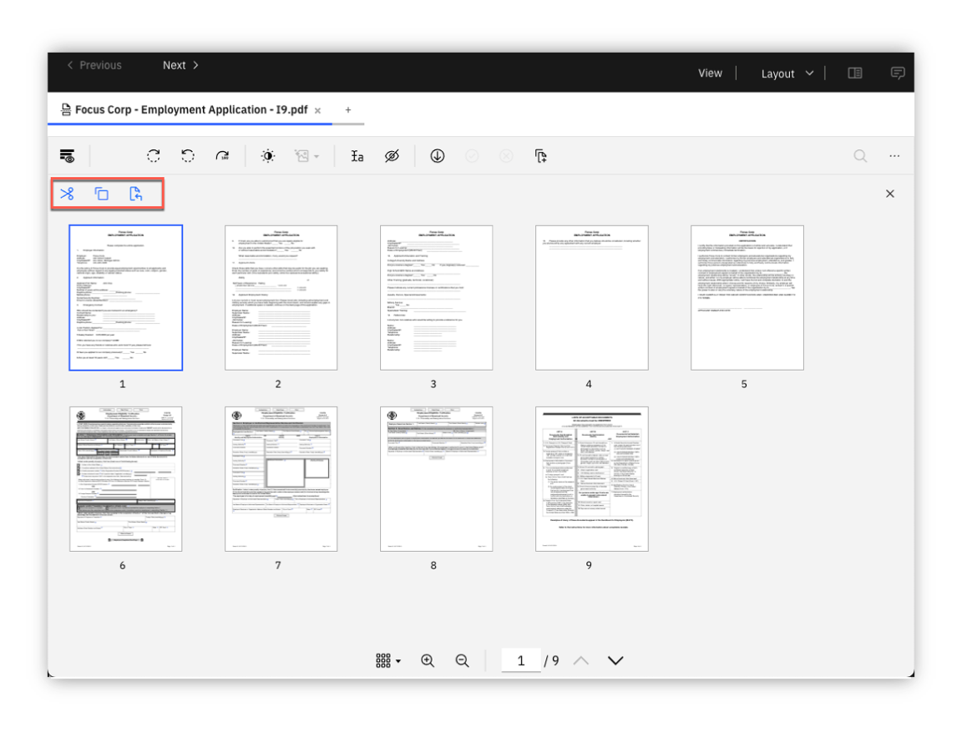
Task: Click the disabled reject X icon
Action: (x=506, y=156)
